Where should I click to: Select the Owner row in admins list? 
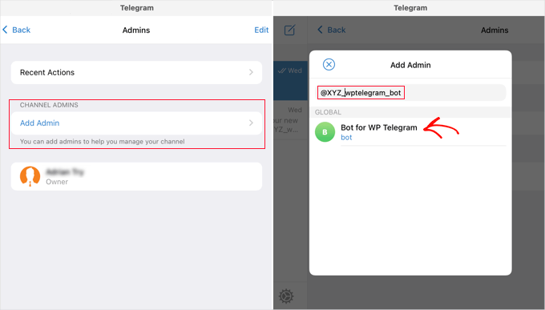tap(136, 176)
